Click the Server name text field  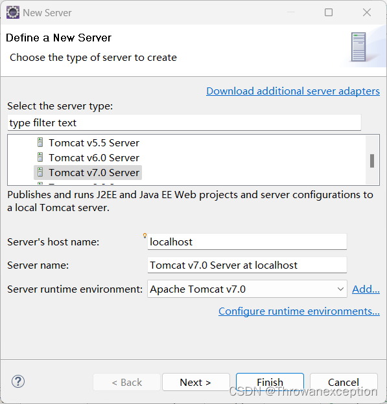[247, 265]
